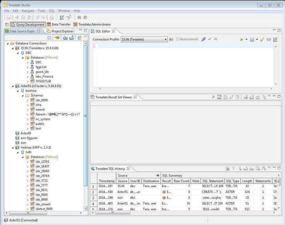This screenshot has width=285, height=225.
Task: Click inside the SQL Editor text area
Action: click(x=184, y=65)
